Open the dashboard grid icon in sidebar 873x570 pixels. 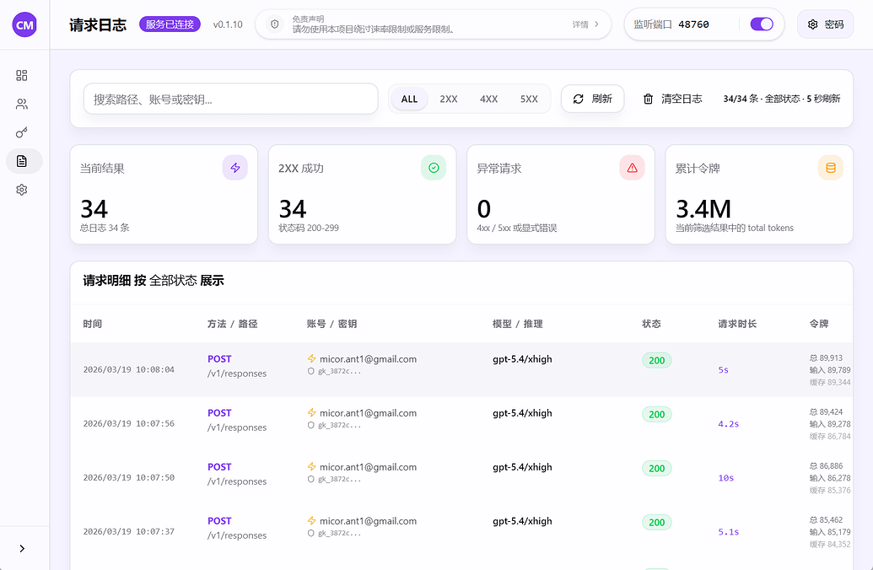click(22, 75)
